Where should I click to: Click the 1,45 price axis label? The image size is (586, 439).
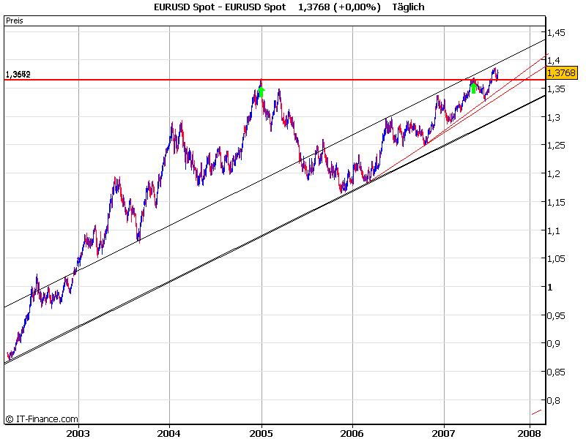(556, 33)
